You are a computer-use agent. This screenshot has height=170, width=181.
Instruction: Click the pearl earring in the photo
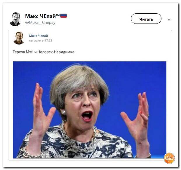pos(64,112)
